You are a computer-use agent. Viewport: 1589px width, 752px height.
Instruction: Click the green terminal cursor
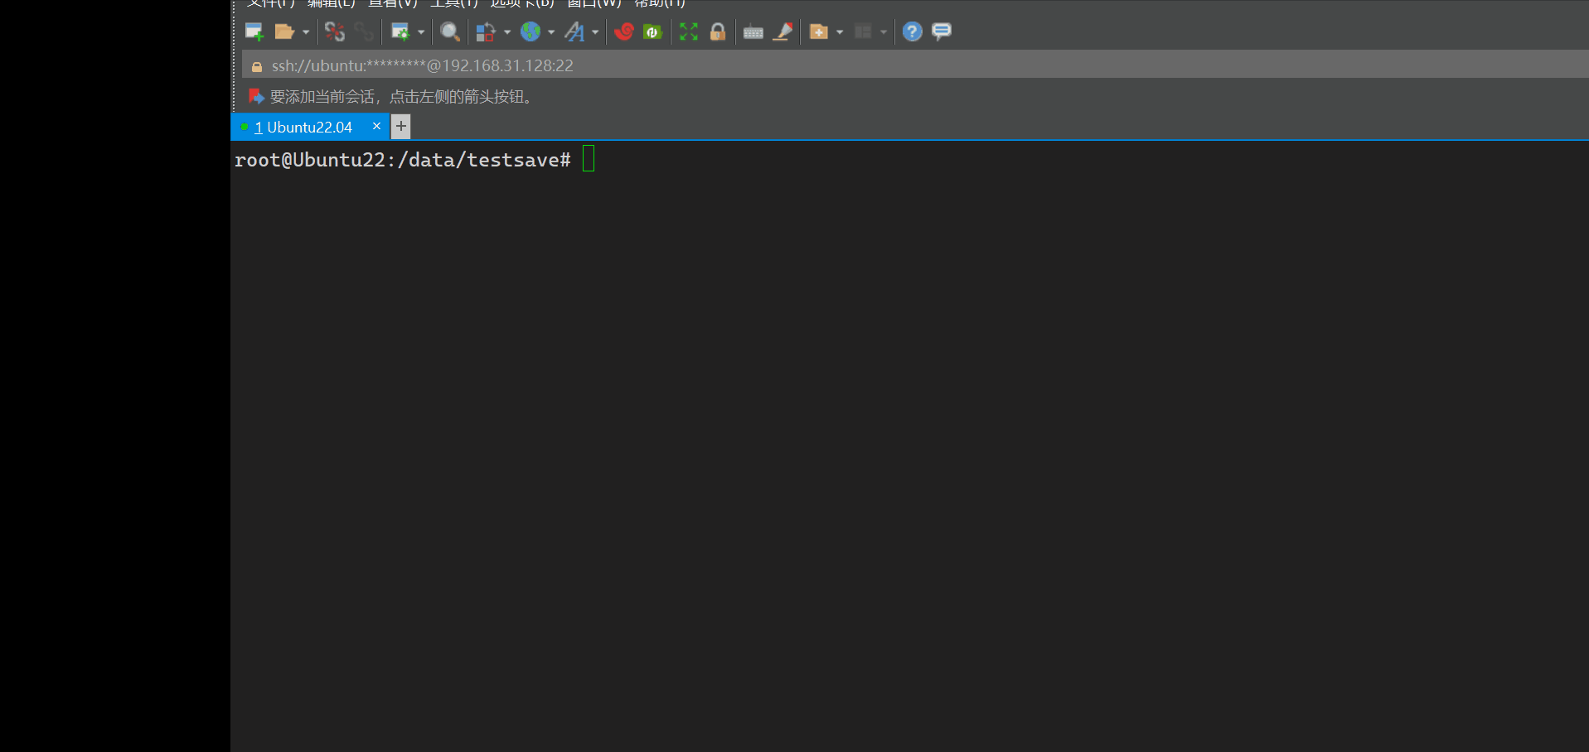(x=589, y=158)
